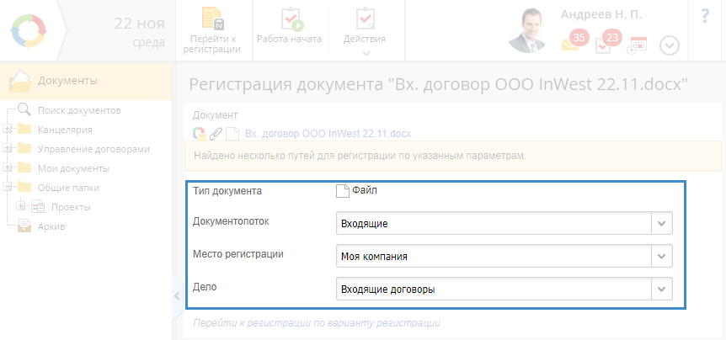Image resolution: width=726 pixels, height=340 pixels.
Task: Click 'Работа начата' toolbar button
Action: pos(289,21)
